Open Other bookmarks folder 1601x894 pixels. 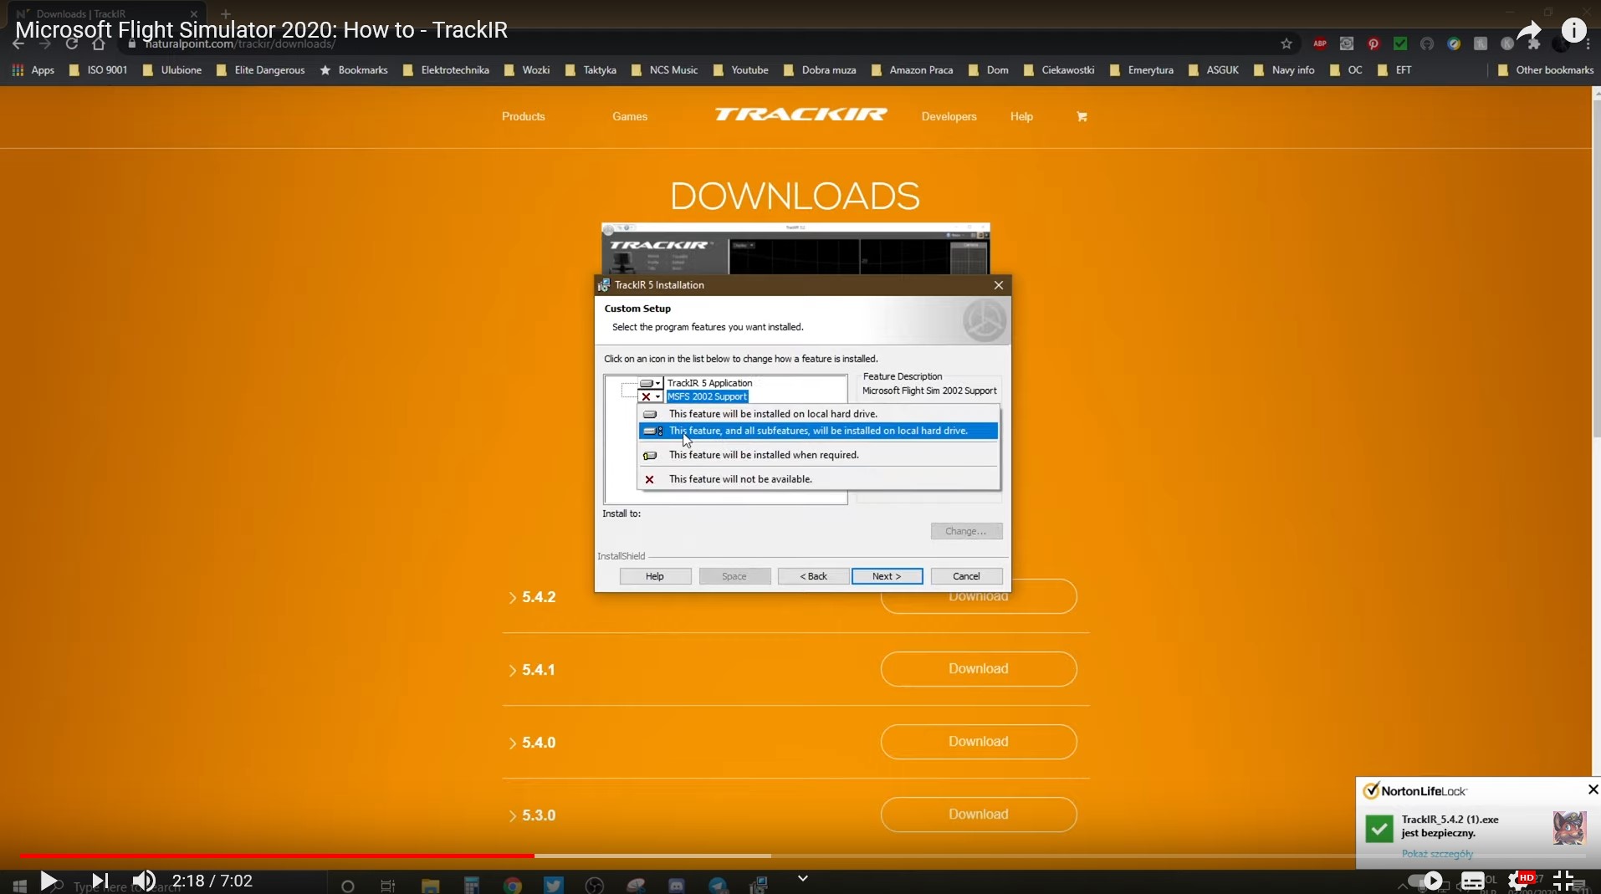(x=1545, y=70)
